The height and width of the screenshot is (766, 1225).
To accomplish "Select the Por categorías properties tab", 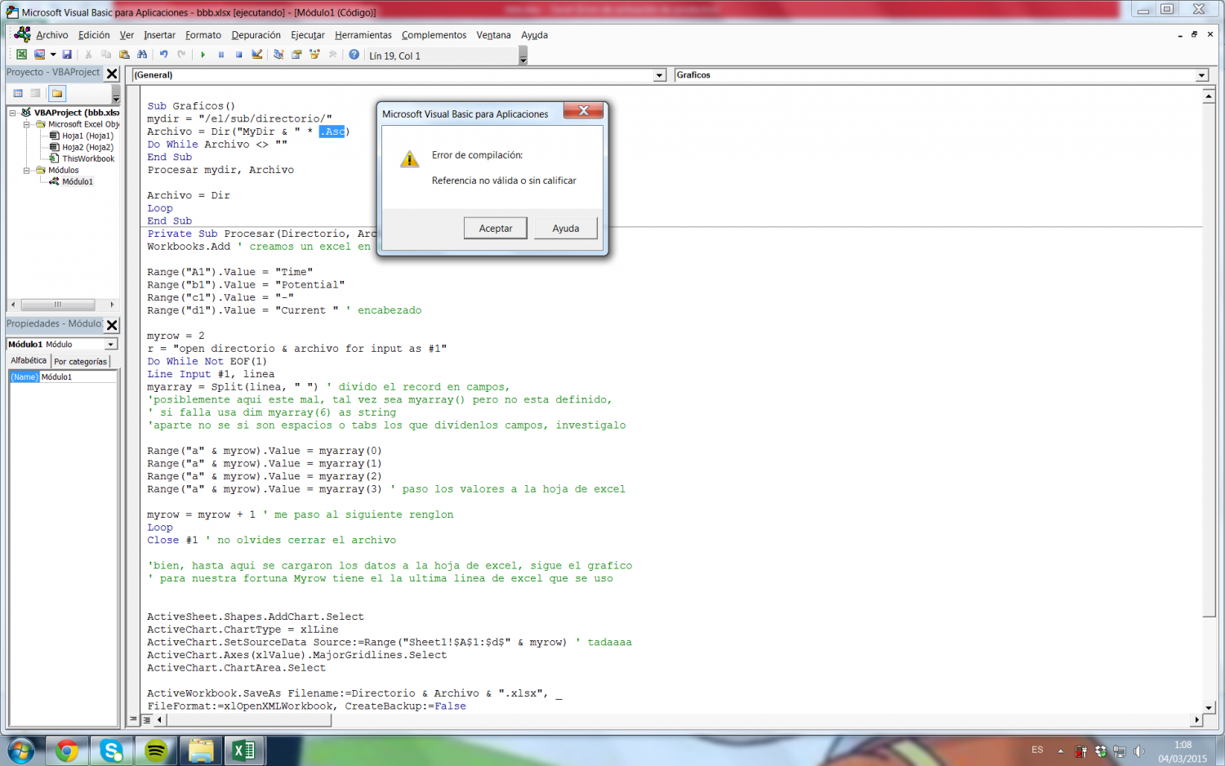I will 80,361.
